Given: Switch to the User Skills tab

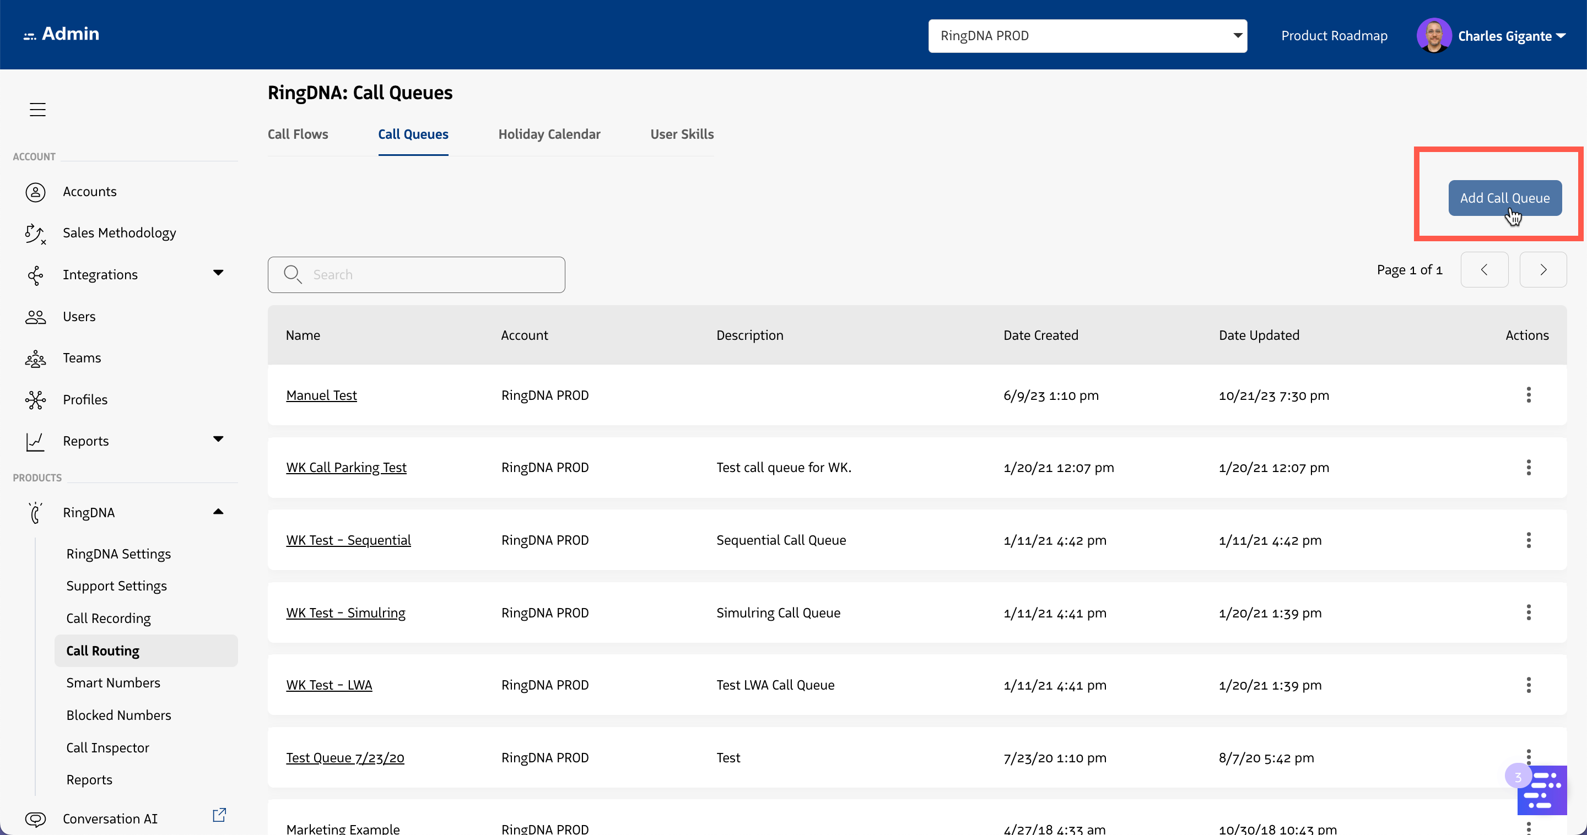Looking at the screenshot, I should (682, 134).
